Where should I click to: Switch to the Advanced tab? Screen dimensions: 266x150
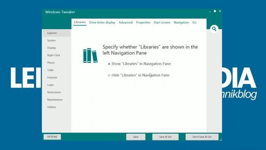126,22
